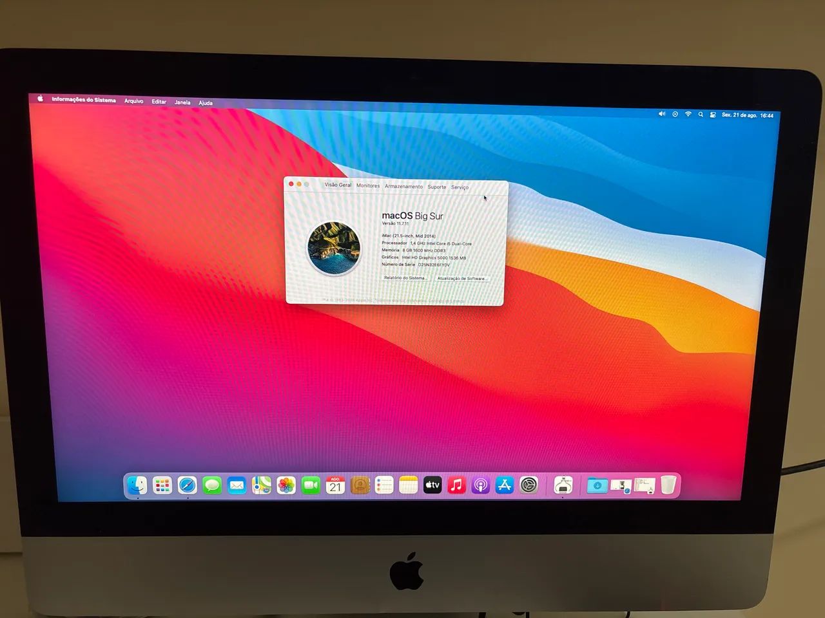Click the volume icon in menu bar
Image resolution: width=825 pixels, height=618 pixels.
(661, 114)
